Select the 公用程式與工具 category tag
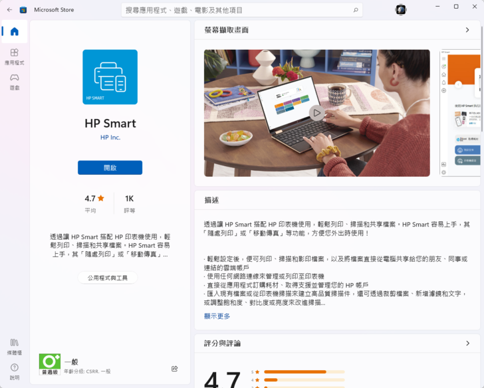This screenshot has height=388, width=484. coord(108,278)
